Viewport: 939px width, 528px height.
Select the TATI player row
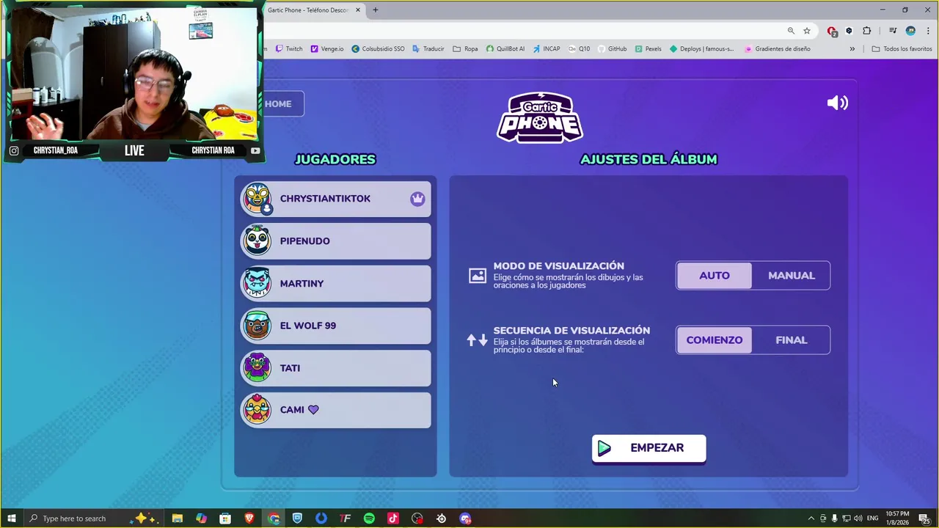click(x=336, y=367)
